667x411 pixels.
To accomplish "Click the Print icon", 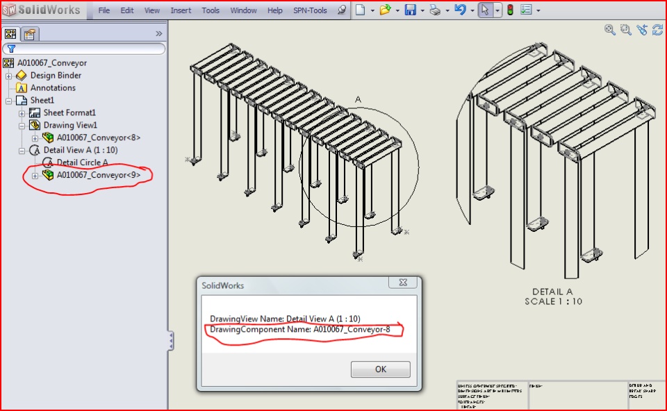I will 435,10.
